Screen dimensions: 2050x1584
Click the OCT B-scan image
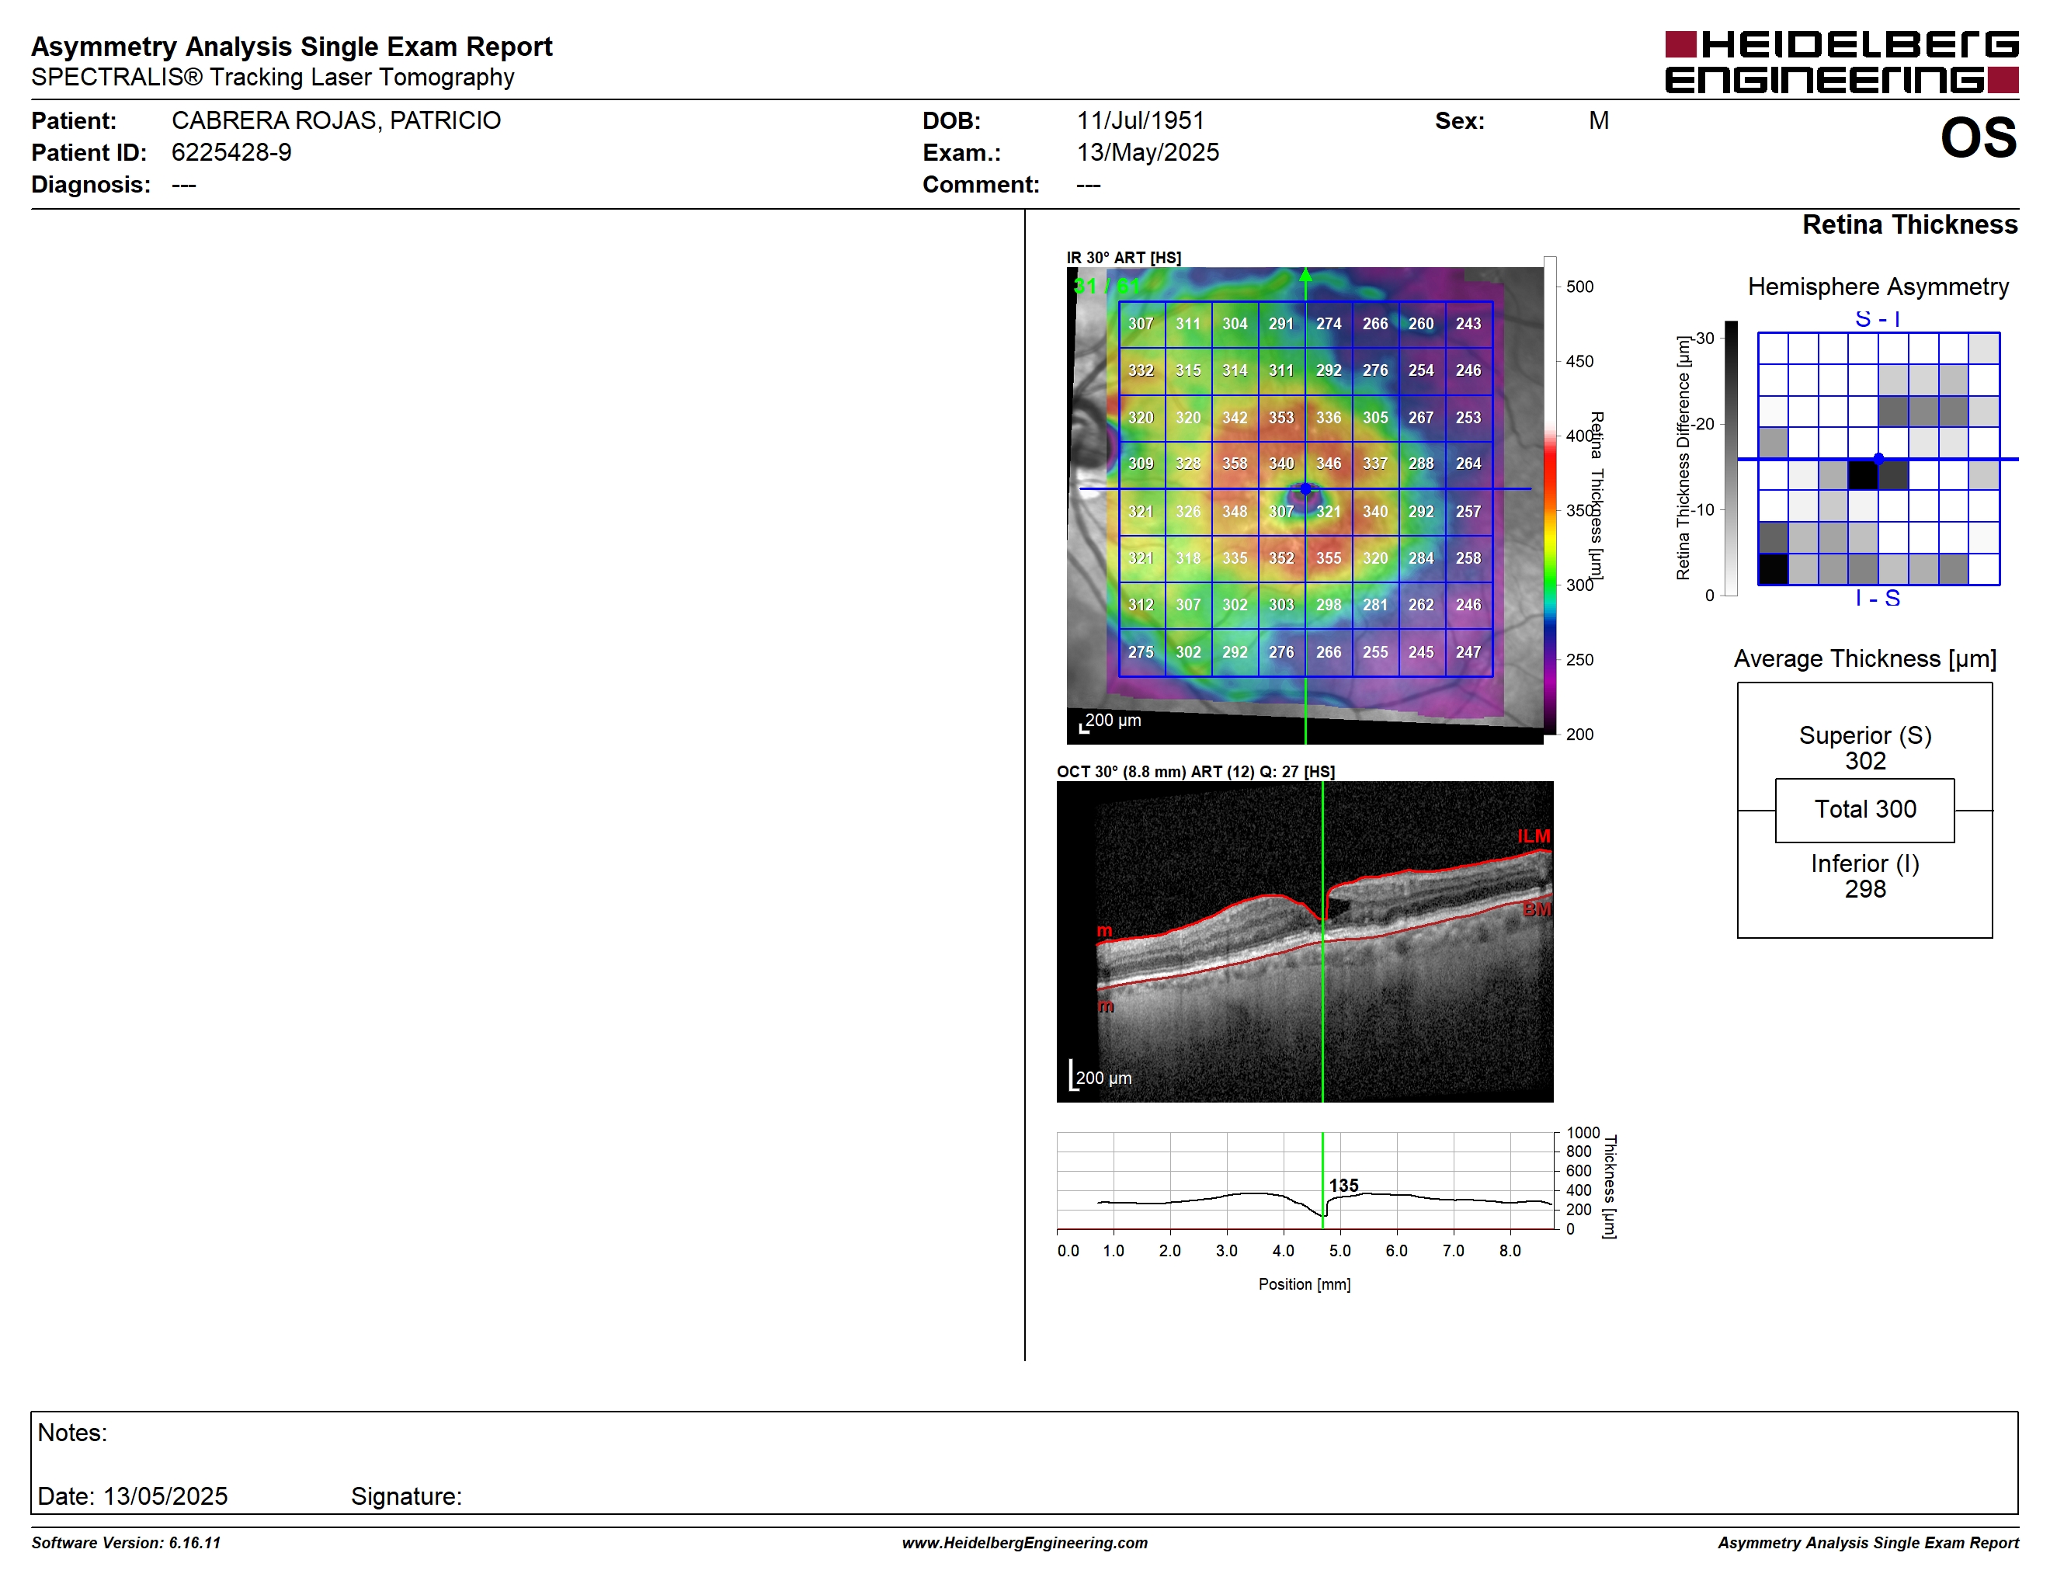[x=1305, y=941]
